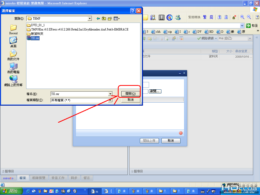Open the Windows 開始 Start menu
Viewport: 260px width, 195px height.
11,191
